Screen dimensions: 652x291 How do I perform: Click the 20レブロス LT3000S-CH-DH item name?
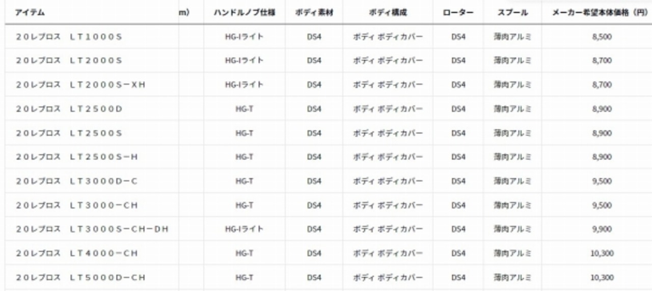tap(92, 229)
